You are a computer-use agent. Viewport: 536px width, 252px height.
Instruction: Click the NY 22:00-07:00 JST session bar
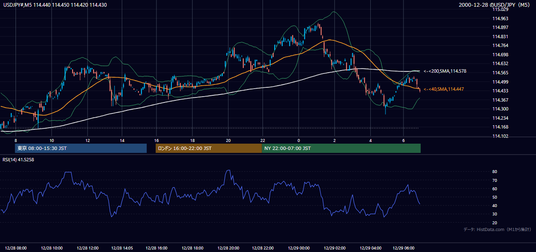(341, 148)
